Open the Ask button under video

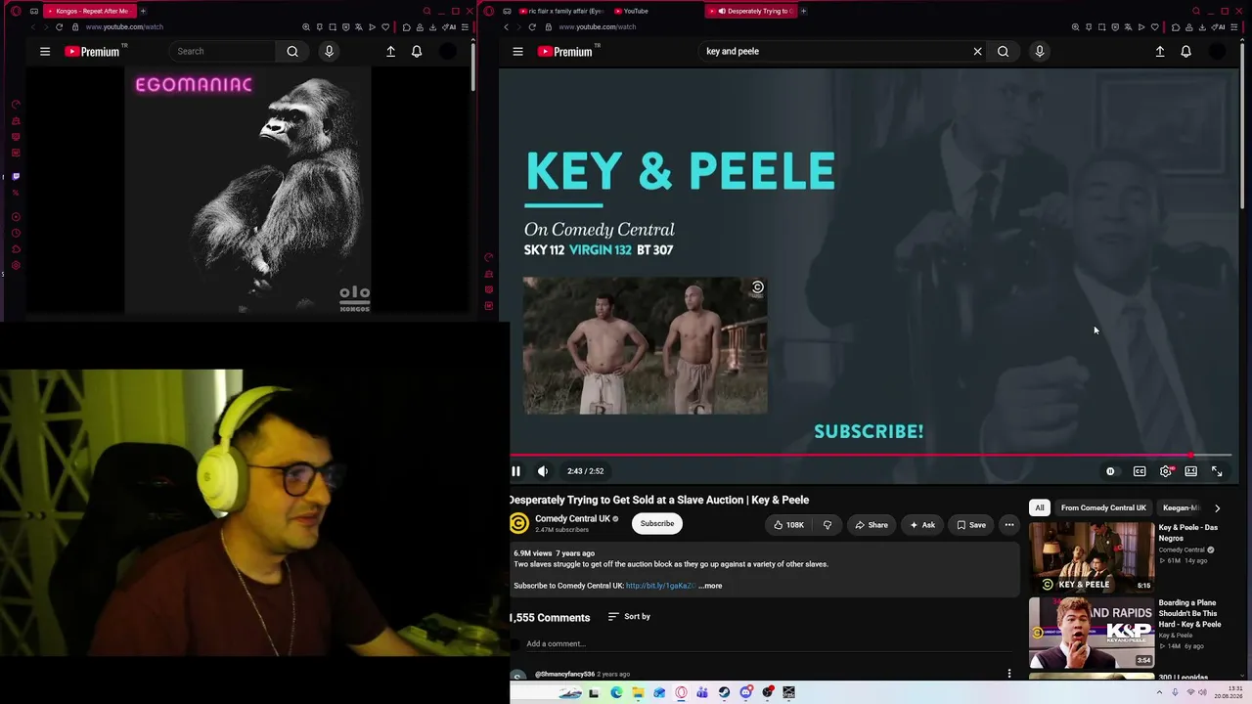point(922,525)
